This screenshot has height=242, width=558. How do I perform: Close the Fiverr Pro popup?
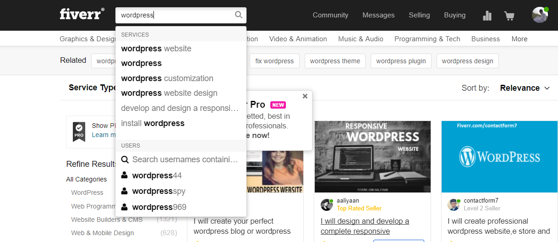tap(305, 96)
